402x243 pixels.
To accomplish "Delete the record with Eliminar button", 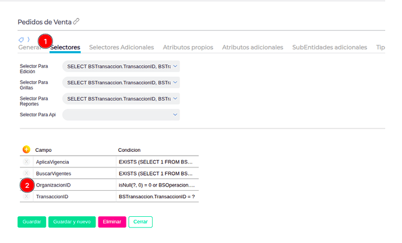I will (x=112, y=221).
